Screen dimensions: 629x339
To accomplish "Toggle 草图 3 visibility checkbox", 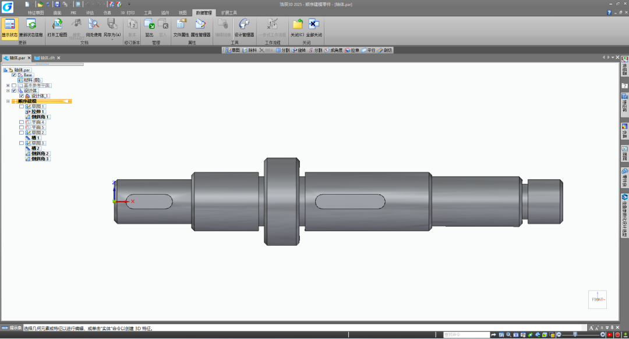I will (x=22, y=143).
